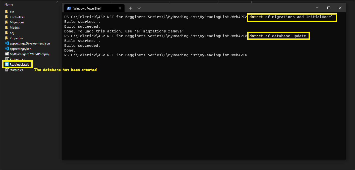This screenshot has height=170, width=355.
Task: Click the Startup.cs file icon
Action: [7, 70]
